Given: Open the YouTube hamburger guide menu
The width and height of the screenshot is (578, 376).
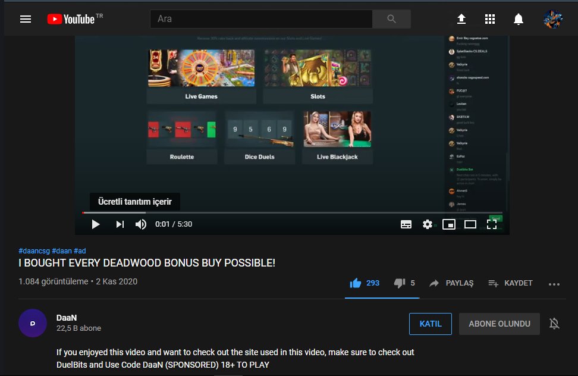Looking at the screenshot, I should pos(26,19).
